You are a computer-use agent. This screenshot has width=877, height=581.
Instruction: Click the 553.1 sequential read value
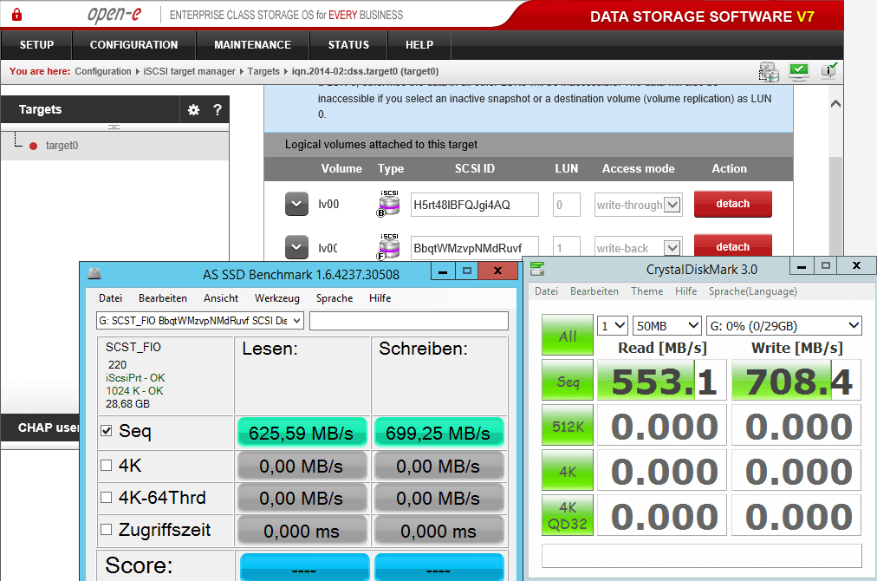(x=661, y=381)
